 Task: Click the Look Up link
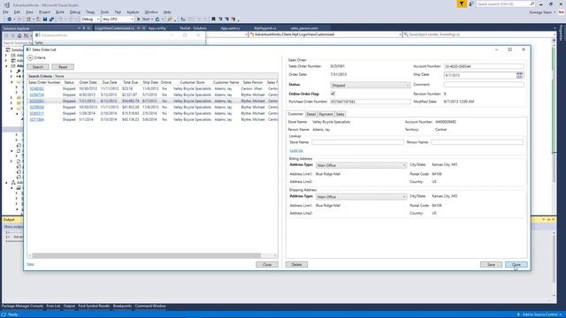click(x=296, y=150)
